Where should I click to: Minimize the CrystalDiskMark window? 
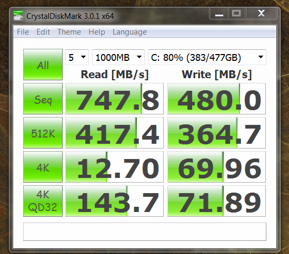point(219,14)
